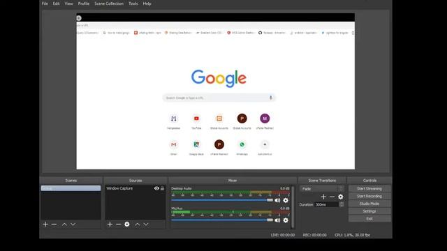
Task: Open Mic/Aux settings gear
Action: pyautogui.click(x=286, y=220)
